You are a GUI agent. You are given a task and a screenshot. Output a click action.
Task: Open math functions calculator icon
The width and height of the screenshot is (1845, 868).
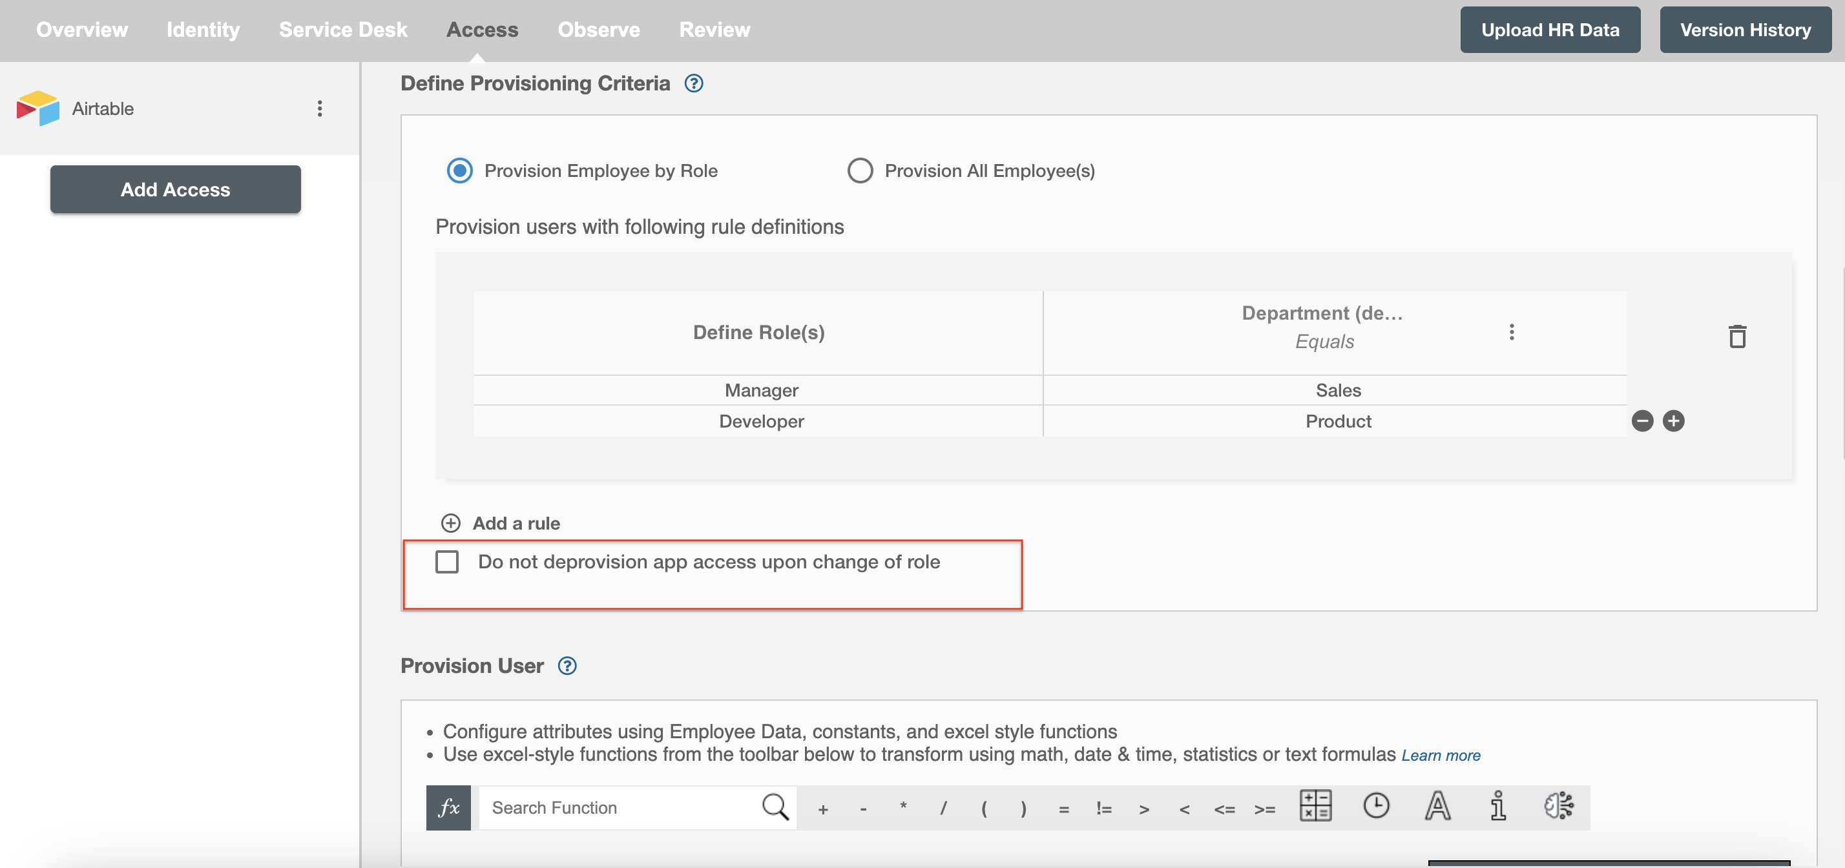(1315, 806)
